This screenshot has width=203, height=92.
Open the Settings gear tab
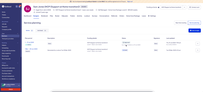click(x=152, y=16)
